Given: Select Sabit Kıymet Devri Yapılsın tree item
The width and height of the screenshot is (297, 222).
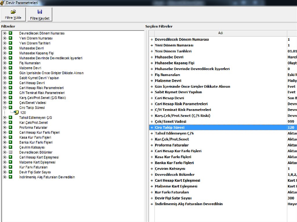Looking at the screenshot, I should coord(39,78).
